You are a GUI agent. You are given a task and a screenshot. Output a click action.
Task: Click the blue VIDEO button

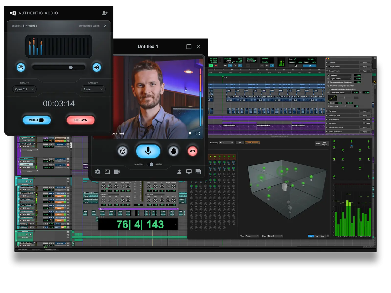[x=36, y=120]
